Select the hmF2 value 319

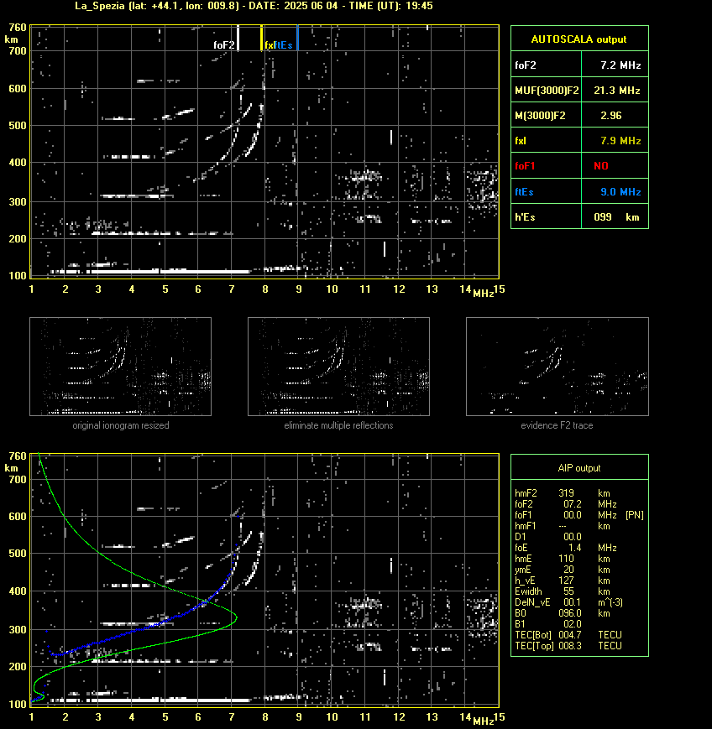tap(567, 493)
